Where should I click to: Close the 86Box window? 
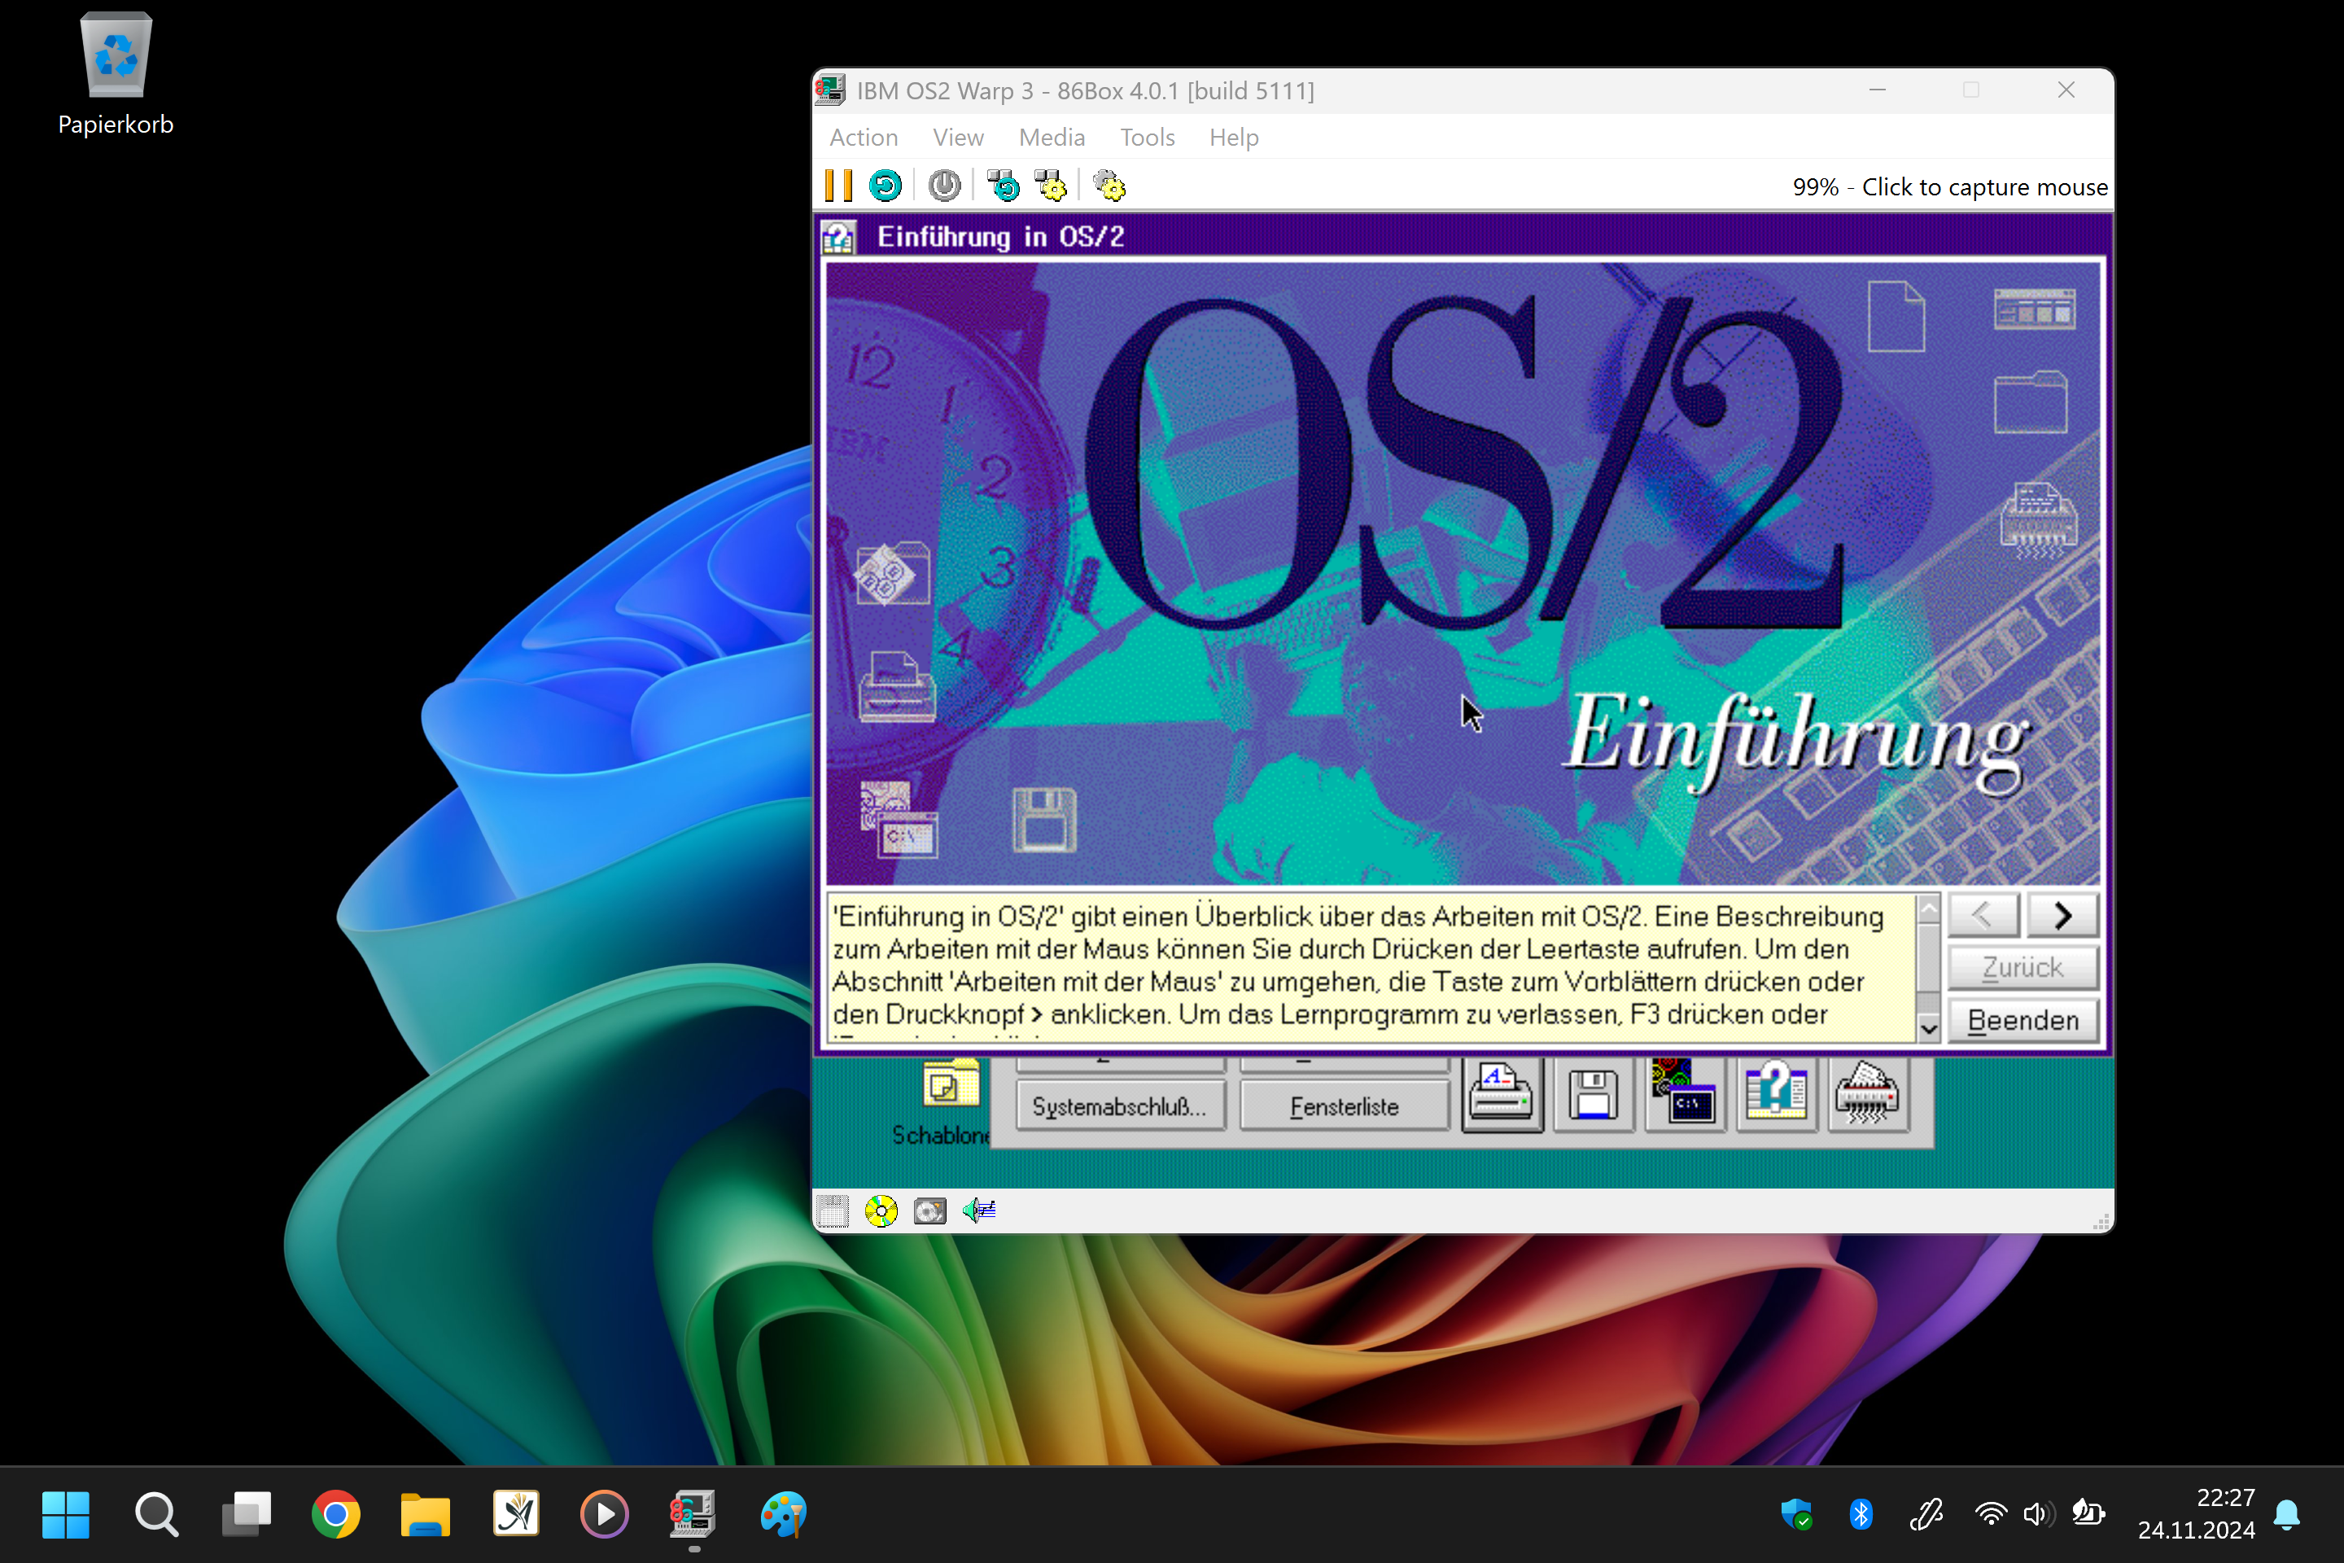[x=2066, y=90]
